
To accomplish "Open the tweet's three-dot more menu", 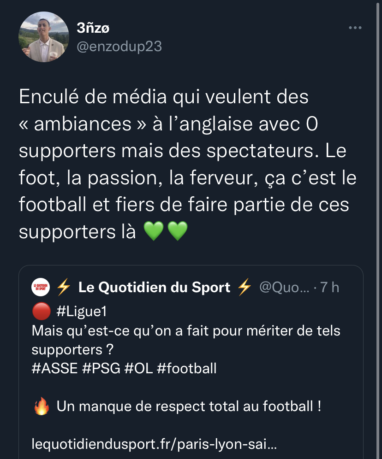I will tap(355, 28).
